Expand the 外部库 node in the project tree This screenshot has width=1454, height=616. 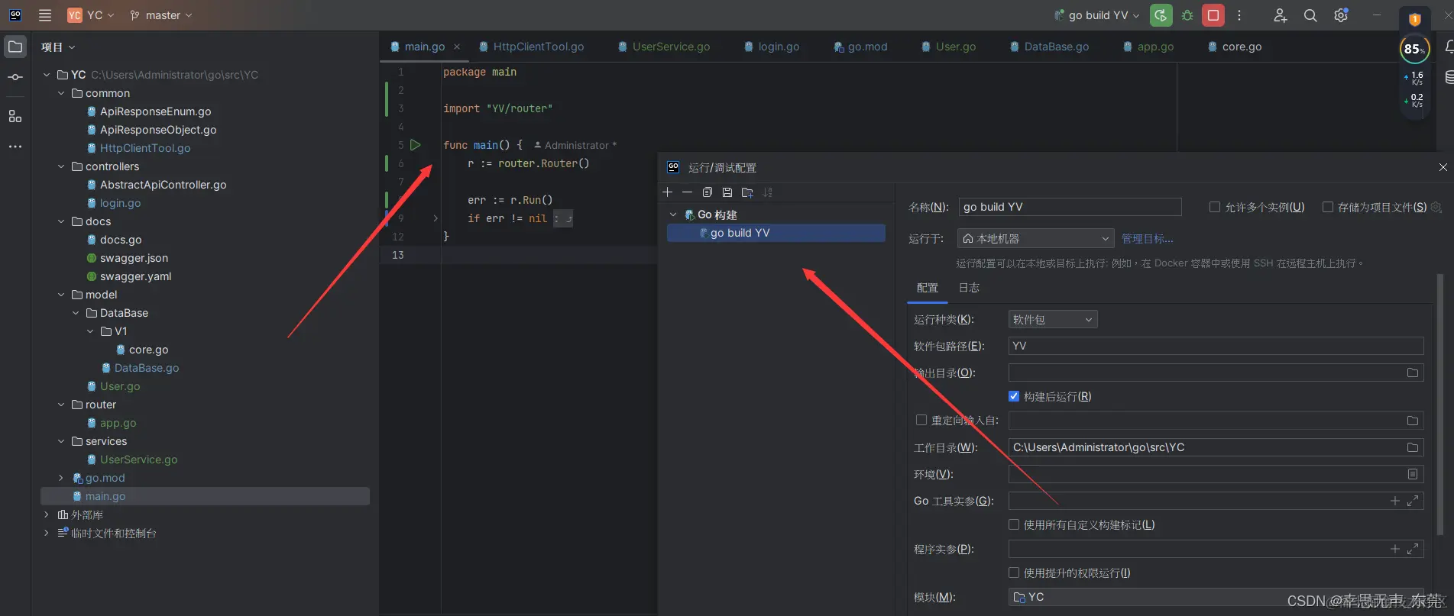pyautogui.click(x=47, y=515)
